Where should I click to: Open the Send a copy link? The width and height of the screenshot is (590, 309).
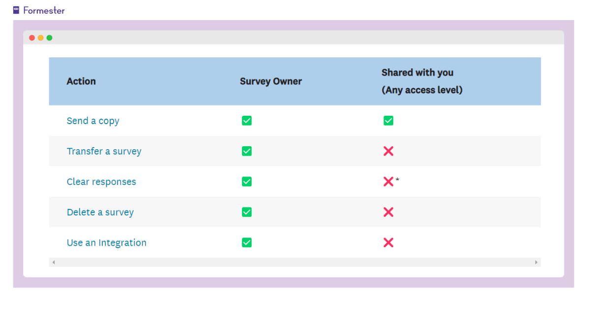pos(93,121)
